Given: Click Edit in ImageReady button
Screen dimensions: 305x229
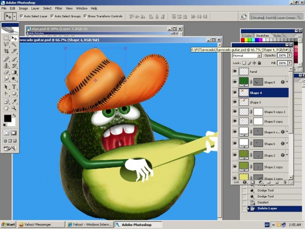Looking at the screenshot, I should click(10, 149).
